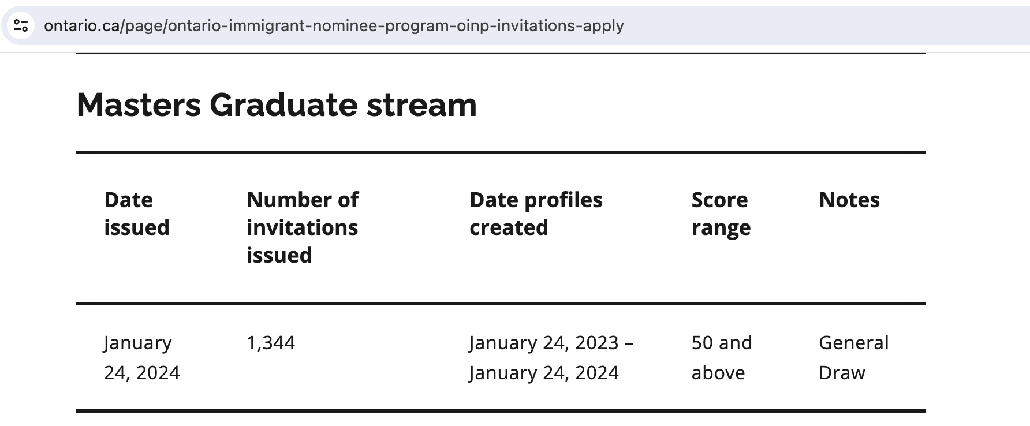
Task: Select the Number of invitations issued header
Action: click(303, 227)
